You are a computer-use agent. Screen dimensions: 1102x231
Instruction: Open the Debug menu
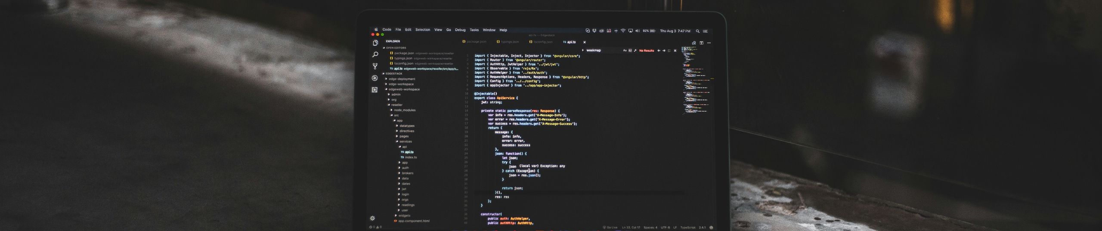click(x=460, y=30)
